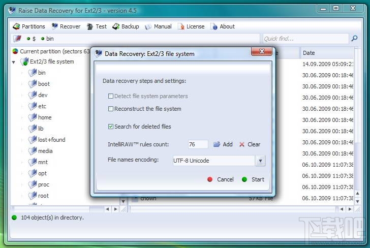The image size is (370, 248).
Task: Click the path bar book icon
Action: (x=17, y=39)
